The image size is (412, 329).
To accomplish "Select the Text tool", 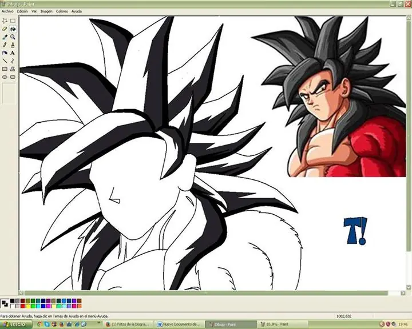I will (13, 53).
